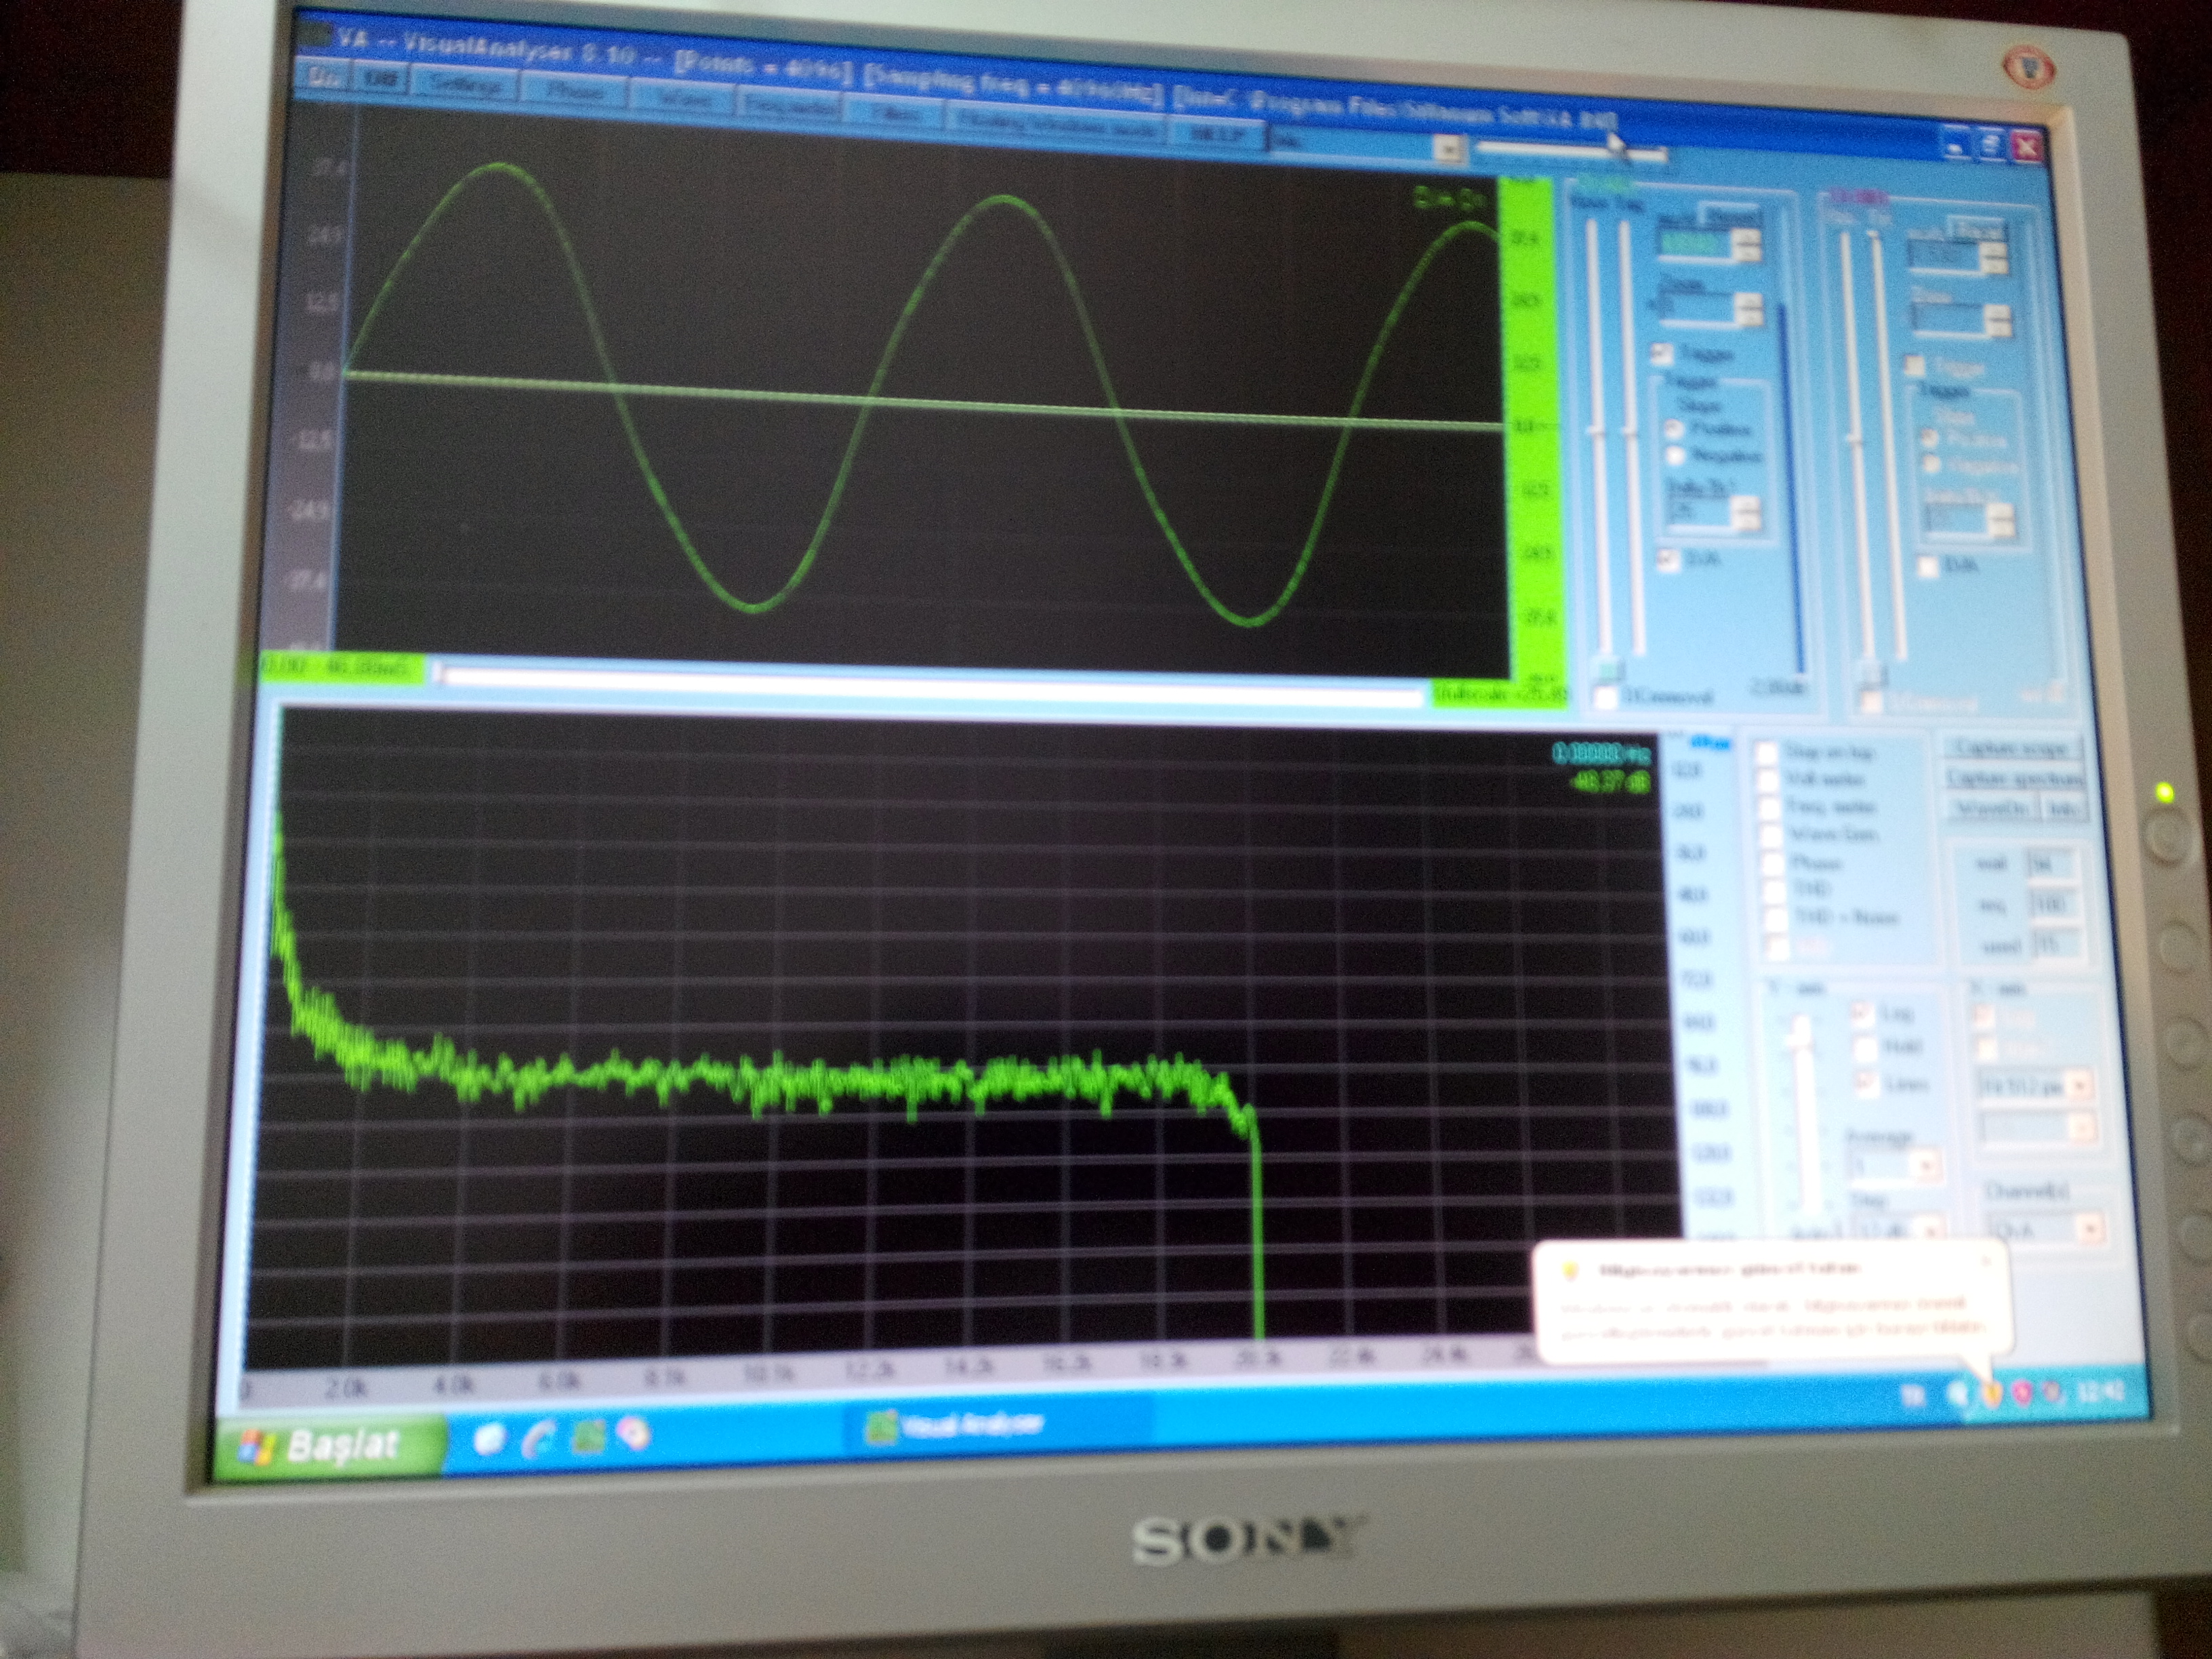This screenshot has height=1659, width=2212.
Task: Click the left channel Delta Th stepper arrows
Action: [1747, 513]
